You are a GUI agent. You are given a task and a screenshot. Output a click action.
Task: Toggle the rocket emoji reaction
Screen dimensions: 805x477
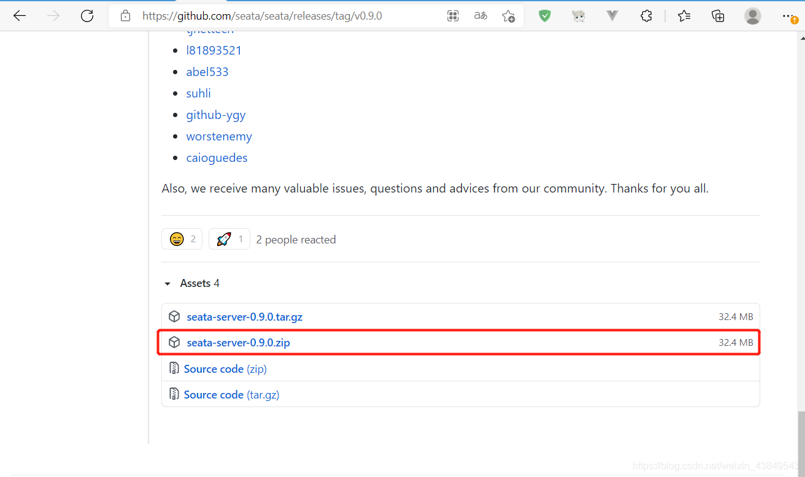(229, 239)
